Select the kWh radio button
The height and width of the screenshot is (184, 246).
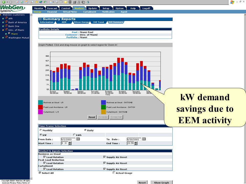coord(74,135)
